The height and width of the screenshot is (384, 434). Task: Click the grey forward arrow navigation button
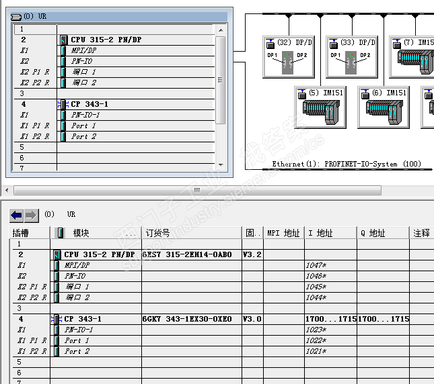pyautogui.click(x=31, y=215)
